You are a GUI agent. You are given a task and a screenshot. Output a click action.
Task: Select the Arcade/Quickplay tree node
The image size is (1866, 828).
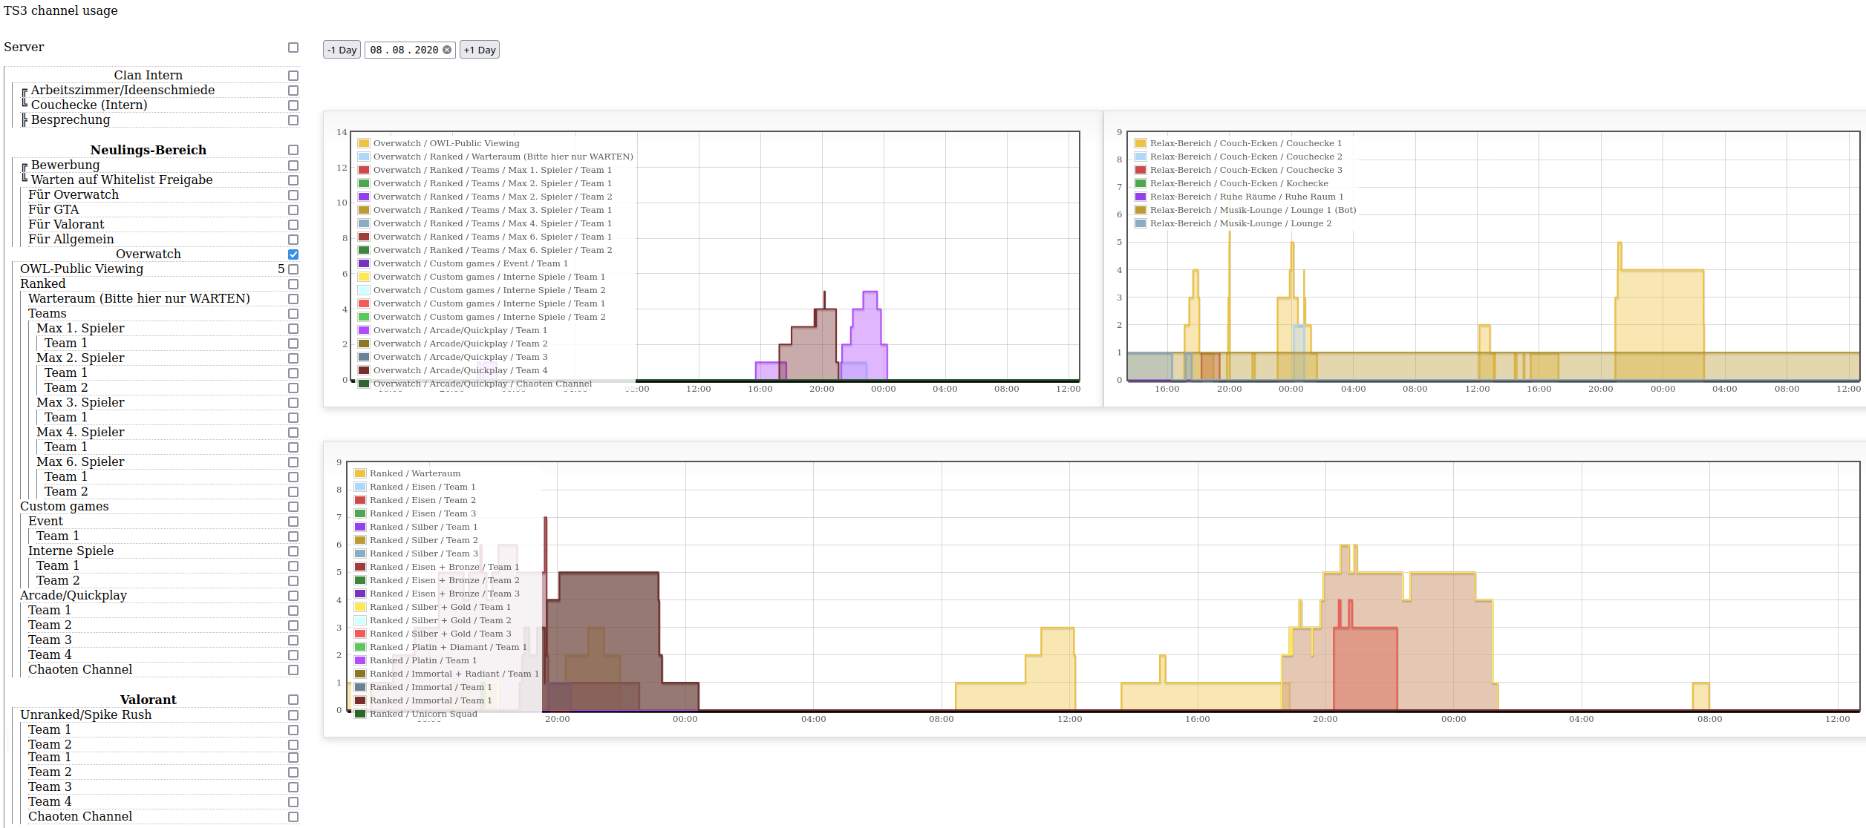[74, 596]
